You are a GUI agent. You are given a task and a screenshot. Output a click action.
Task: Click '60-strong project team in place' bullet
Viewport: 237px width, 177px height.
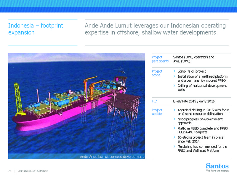tap(201, 139)
